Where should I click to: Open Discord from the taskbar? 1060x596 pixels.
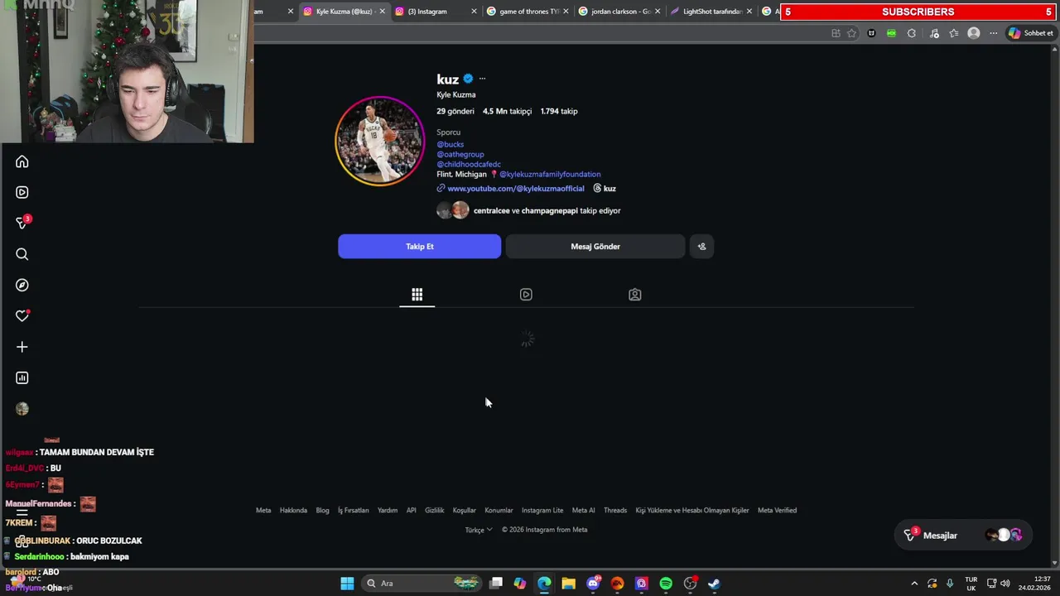tap(593, 584)
